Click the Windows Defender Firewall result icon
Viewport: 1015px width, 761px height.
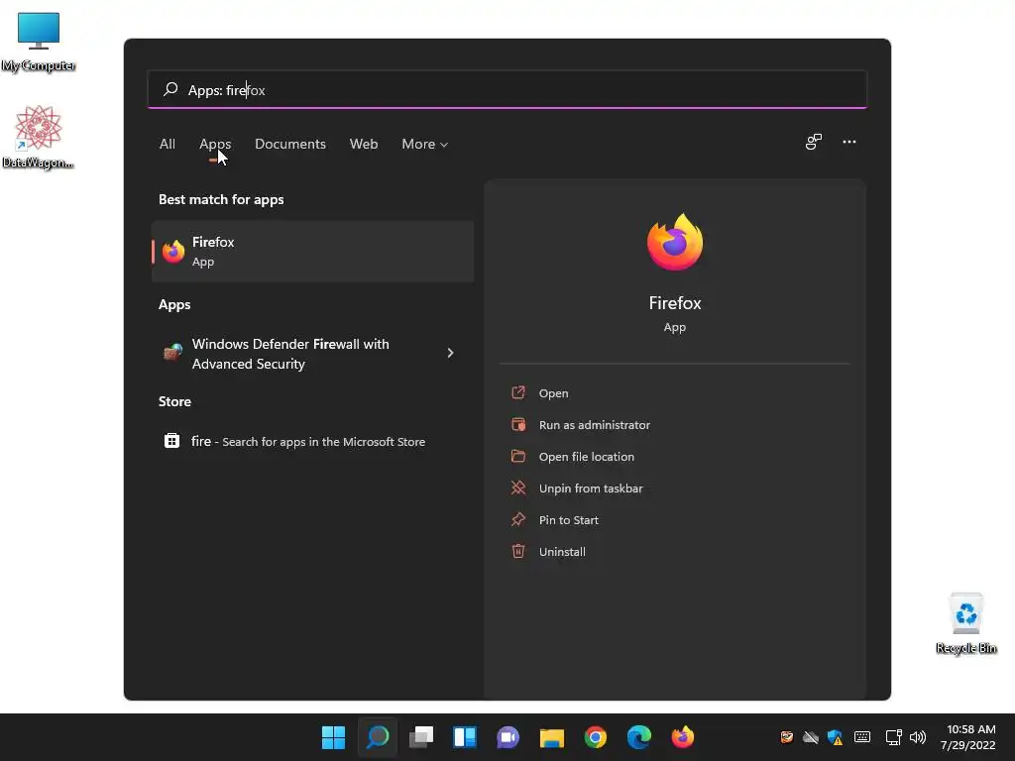pos(172,353)
